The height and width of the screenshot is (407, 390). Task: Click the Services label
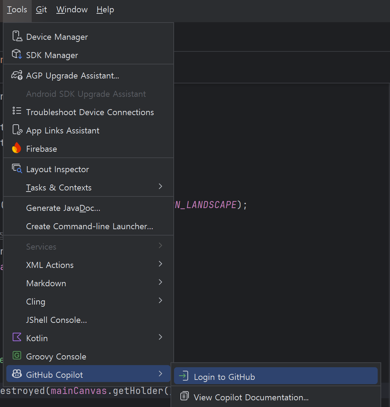click(41, 246)
